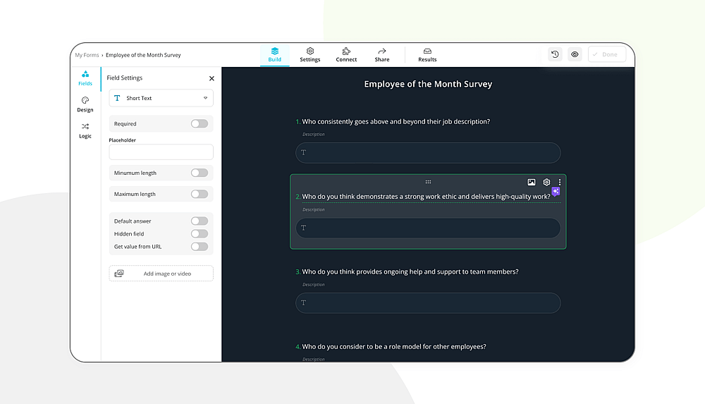705x404 pixels.
Task: Click the add-image icon on question 2
Action: point(532,182)
